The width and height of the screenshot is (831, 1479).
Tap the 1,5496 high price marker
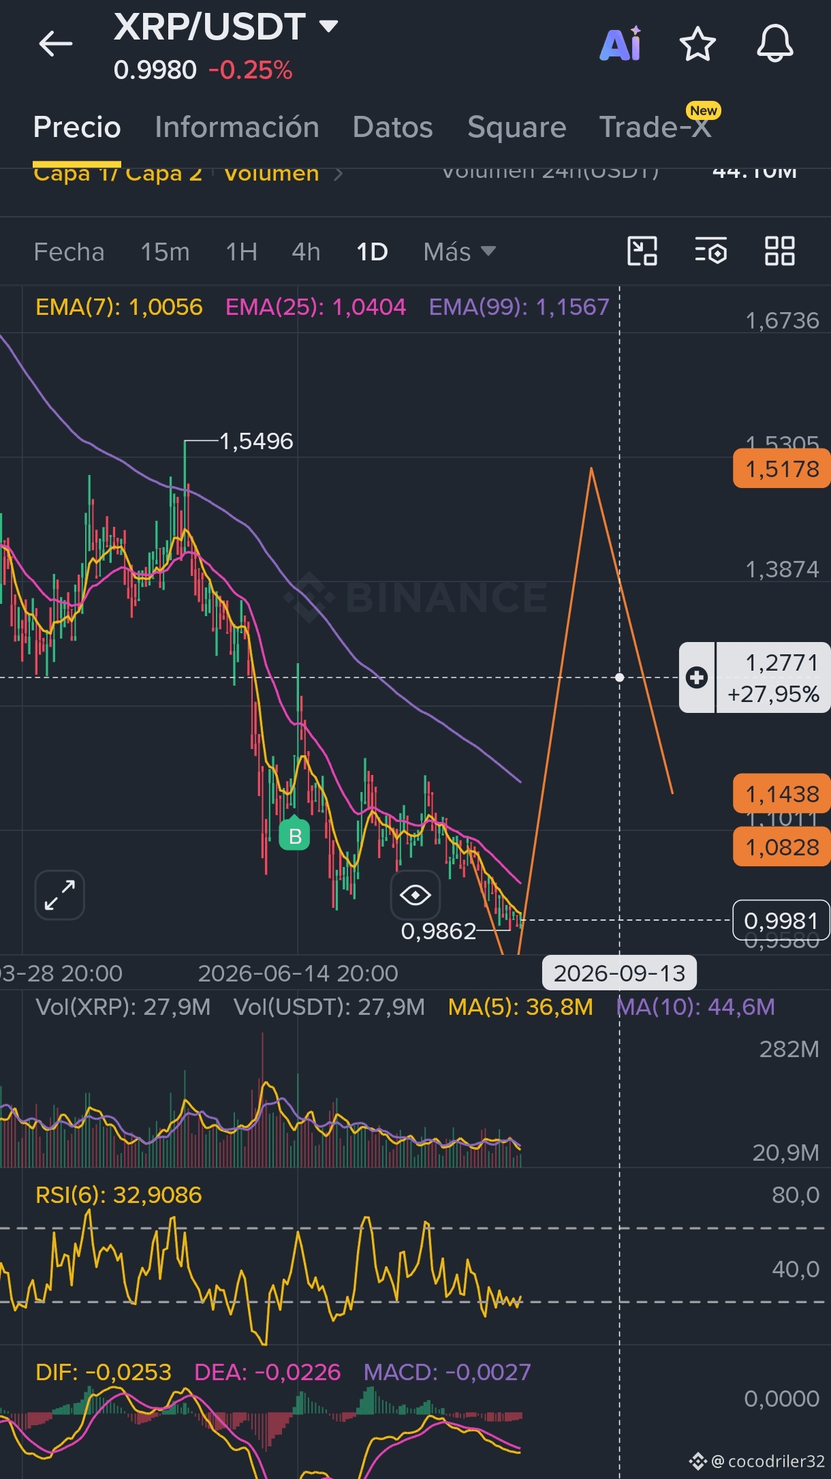coord(256,442)
